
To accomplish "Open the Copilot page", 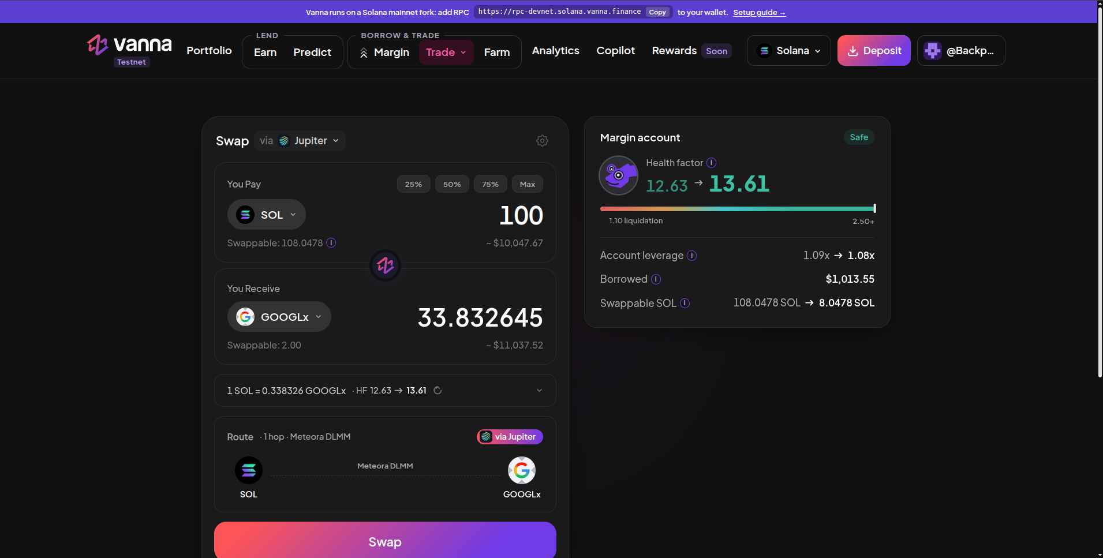I will click(616, 51).
